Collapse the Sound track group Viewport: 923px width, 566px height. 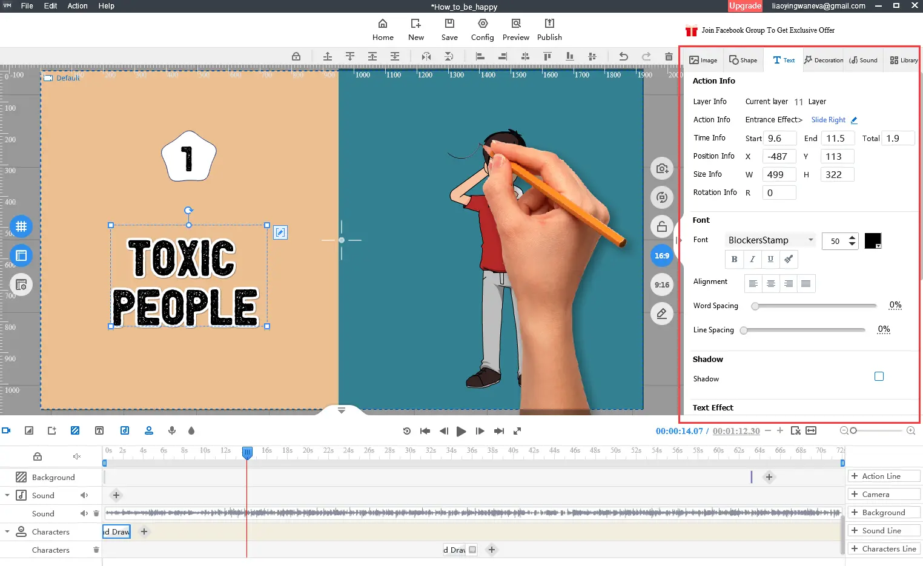click(x=7, y=495)
